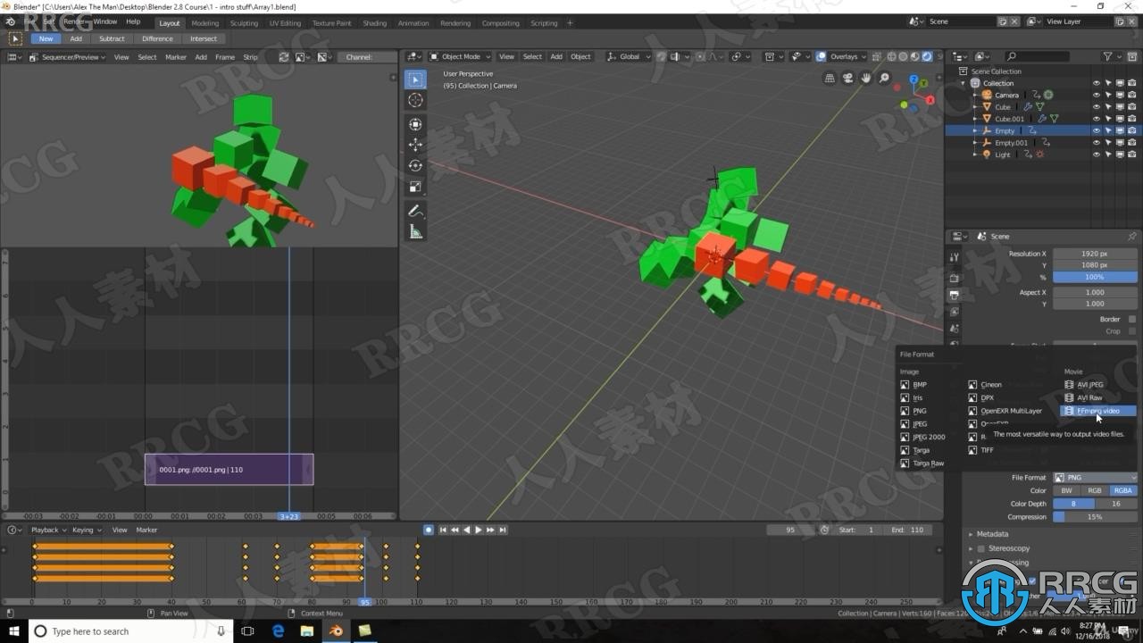
Task: Activate the Cursor tool in viewport toolbar
Action: (415, 101)
